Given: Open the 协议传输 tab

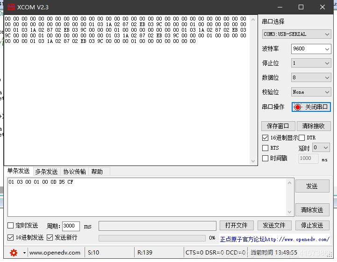Looking at the screenshot, I should [x=74, y=172].
